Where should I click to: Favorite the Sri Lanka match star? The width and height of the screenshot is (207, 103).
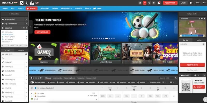pyautogui.click(x=32, y=96)
